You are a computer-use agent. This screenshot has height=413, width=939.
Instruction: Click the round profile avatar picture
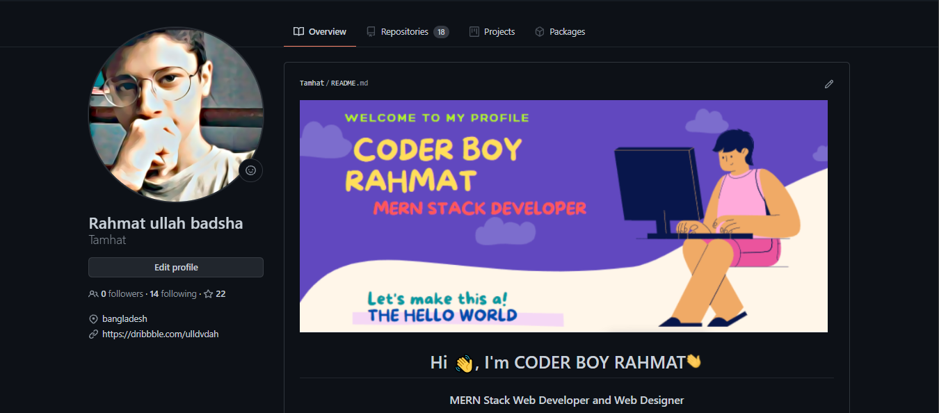[175, 115]
